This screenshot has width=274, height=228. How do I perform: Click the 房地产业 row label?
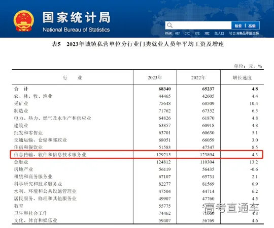(x=23, y=169)
